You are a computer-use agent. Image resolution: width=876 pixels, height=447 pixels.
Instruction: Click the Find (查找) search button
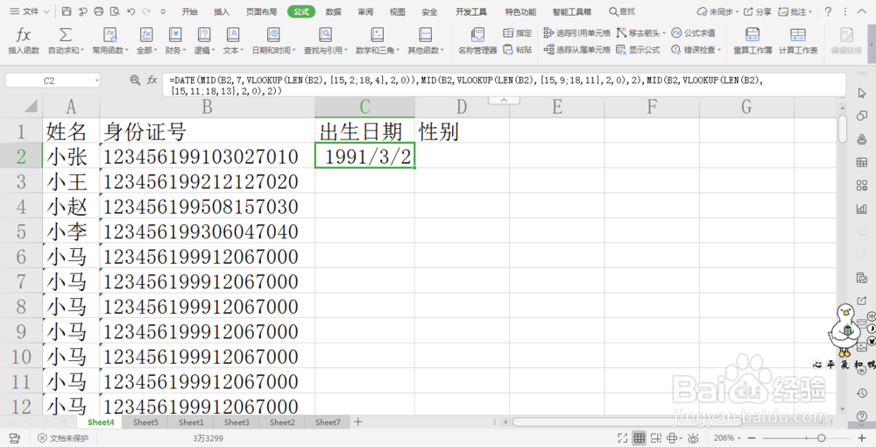click(x=622, y=11)
